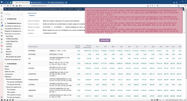Focus the Pesquisar com Google search field
Viewport: 187px width, 101px height.
[167, 6]
